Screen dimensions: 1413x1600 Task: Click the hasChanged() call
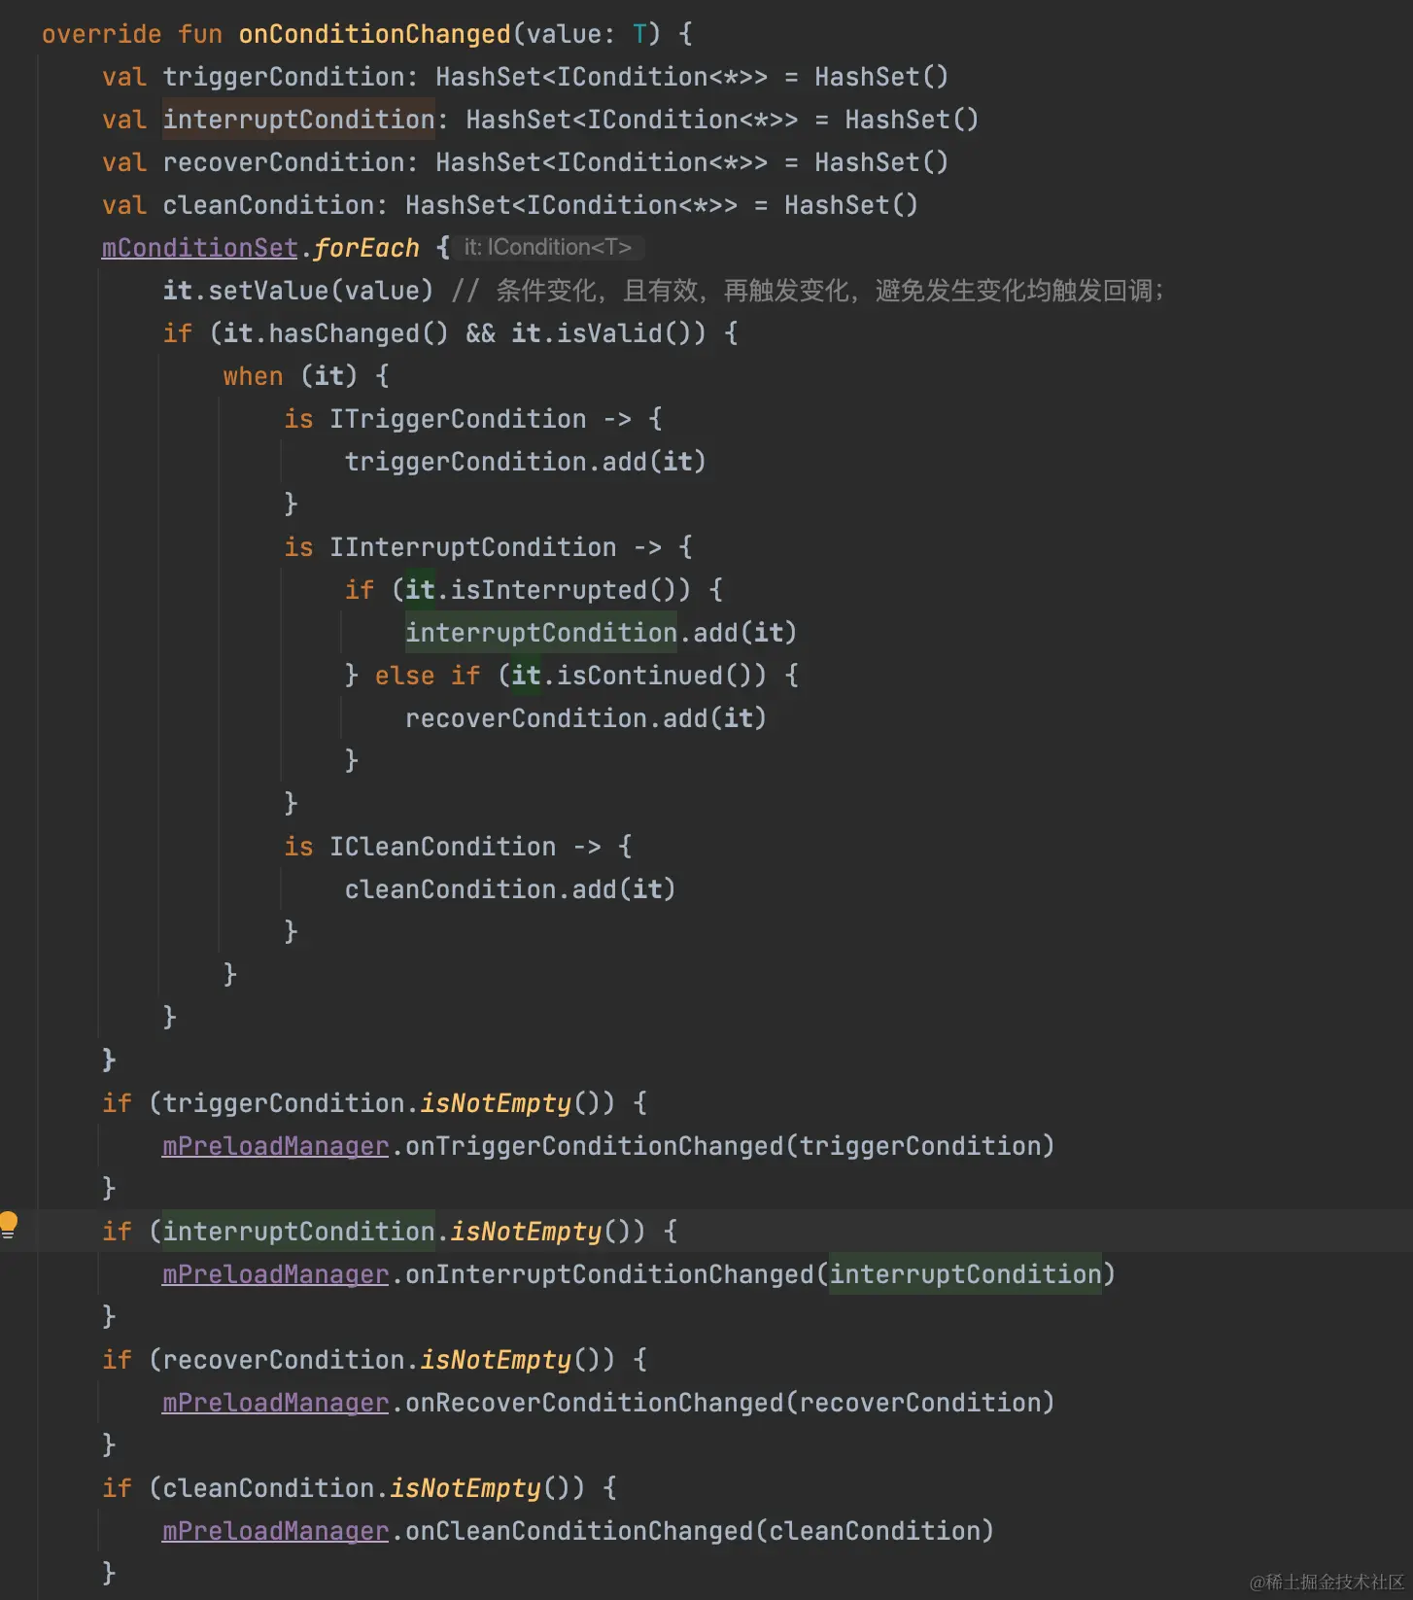coord(359,333)
